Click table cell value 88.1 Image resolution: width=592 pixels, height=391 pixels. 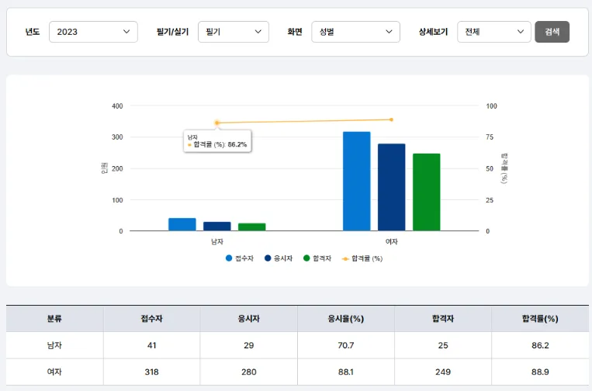(346, 372)
